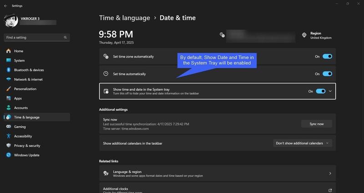Click the Privacy & security shield icon

click(8, 145)
